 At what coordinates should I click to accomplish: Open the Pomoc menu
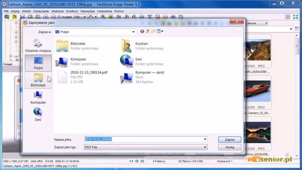coord(119,11)
